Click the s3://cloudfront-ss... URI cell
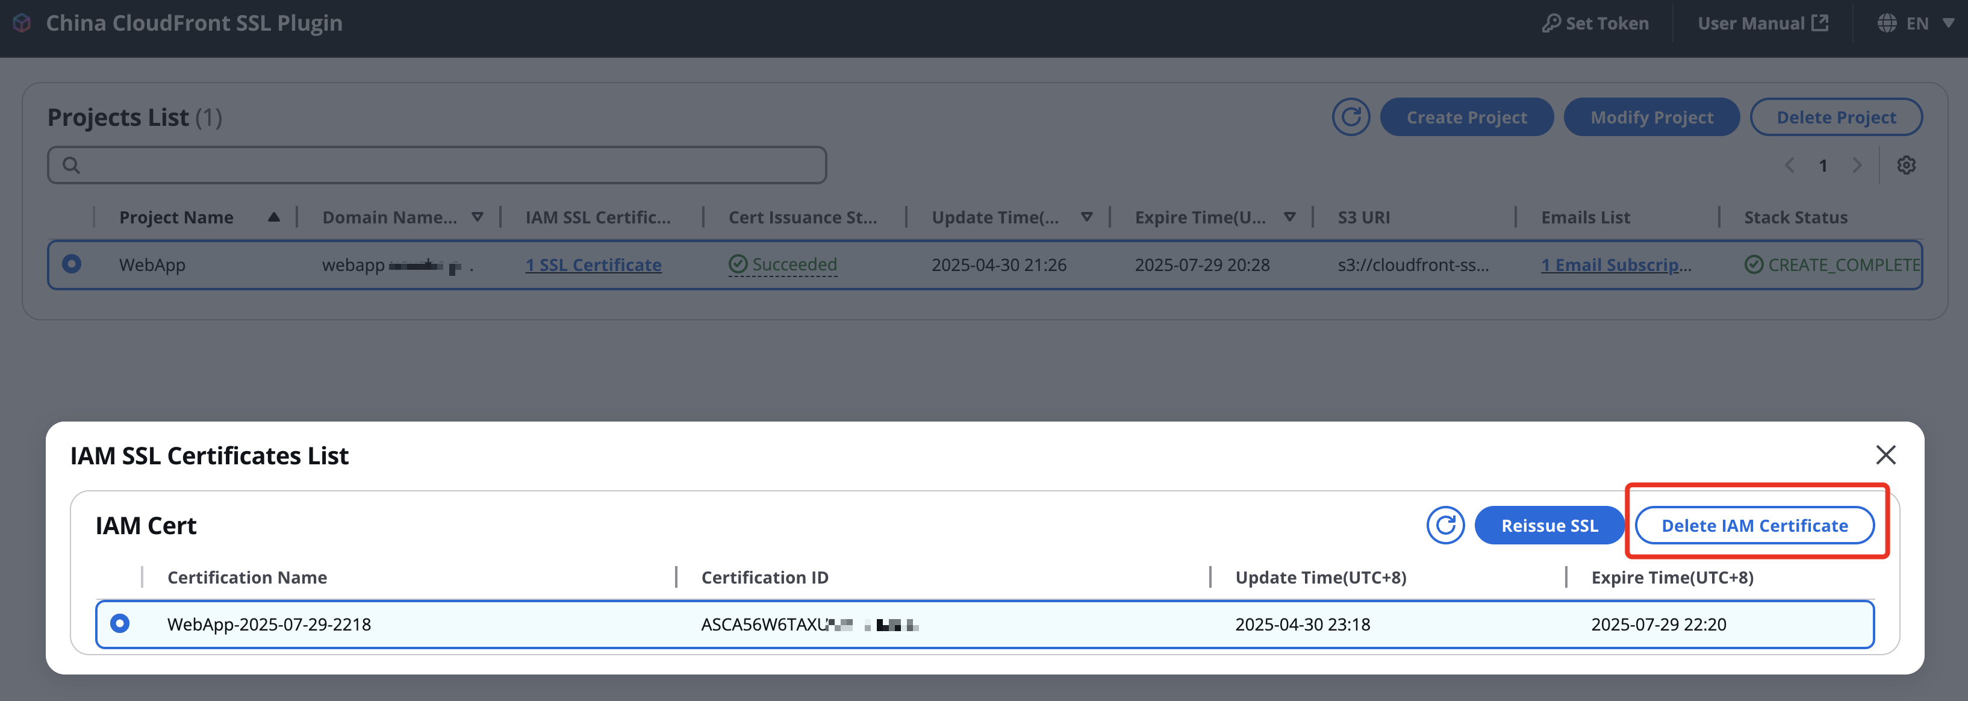 pos(1413,265)
